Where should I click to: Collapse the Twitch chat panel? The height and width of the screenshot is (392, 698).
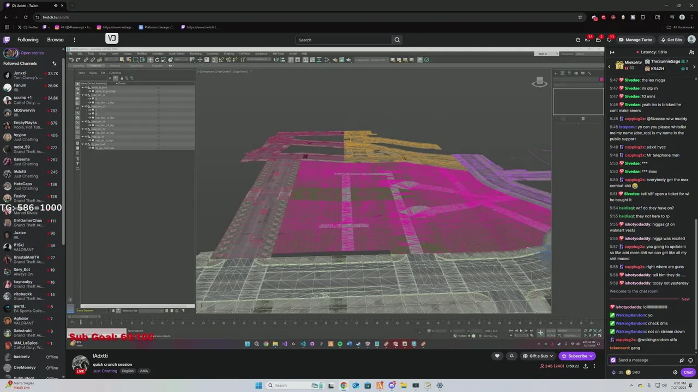(x=612, y=52)
